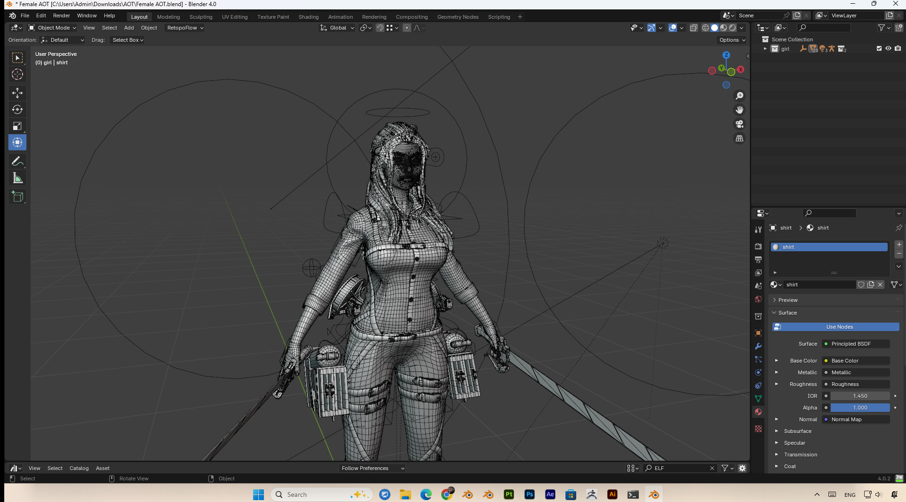The width and height of the screenshot is (906, 502).
Task: Select the Transform tool
Action: pos(17,142)
